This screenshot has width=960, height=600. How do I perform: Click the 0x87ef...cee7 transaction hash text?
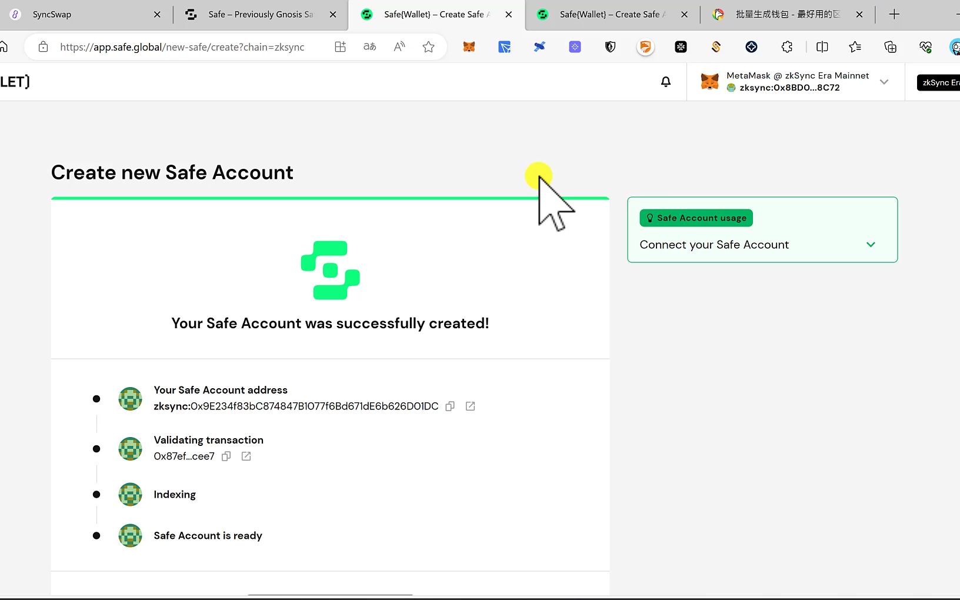click(184, 456)
